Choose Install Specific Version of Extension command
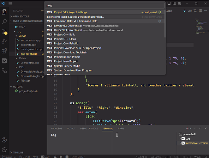209x158 pixels. point(104,17)
